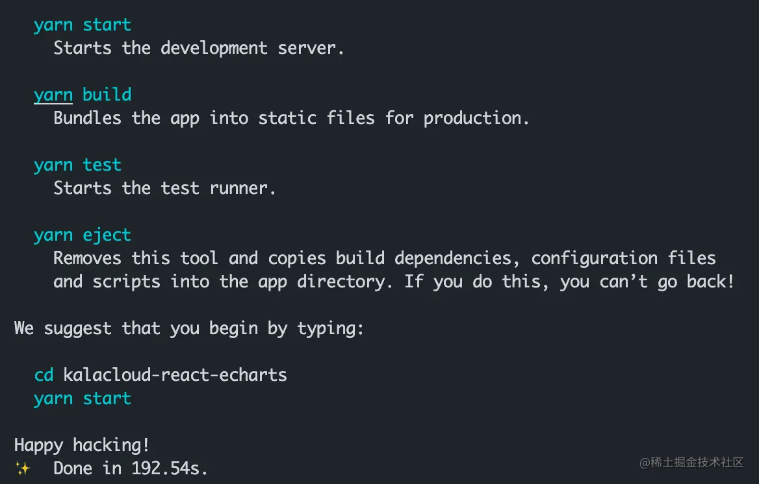Click the 'Done in 192.54s.' line

point(131,468)
